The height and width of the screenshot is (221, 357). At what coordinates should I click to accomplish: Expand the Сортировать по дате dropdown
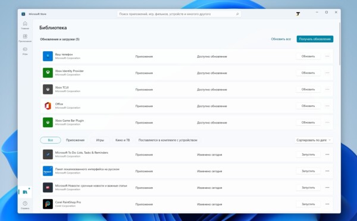(314, 140)
